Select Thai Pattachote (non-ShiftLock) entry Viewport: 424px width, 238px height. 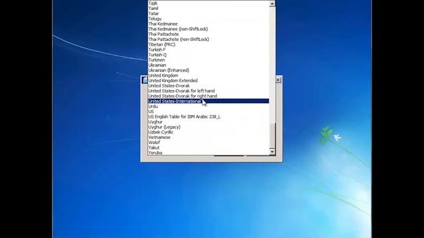pos(209,39)
